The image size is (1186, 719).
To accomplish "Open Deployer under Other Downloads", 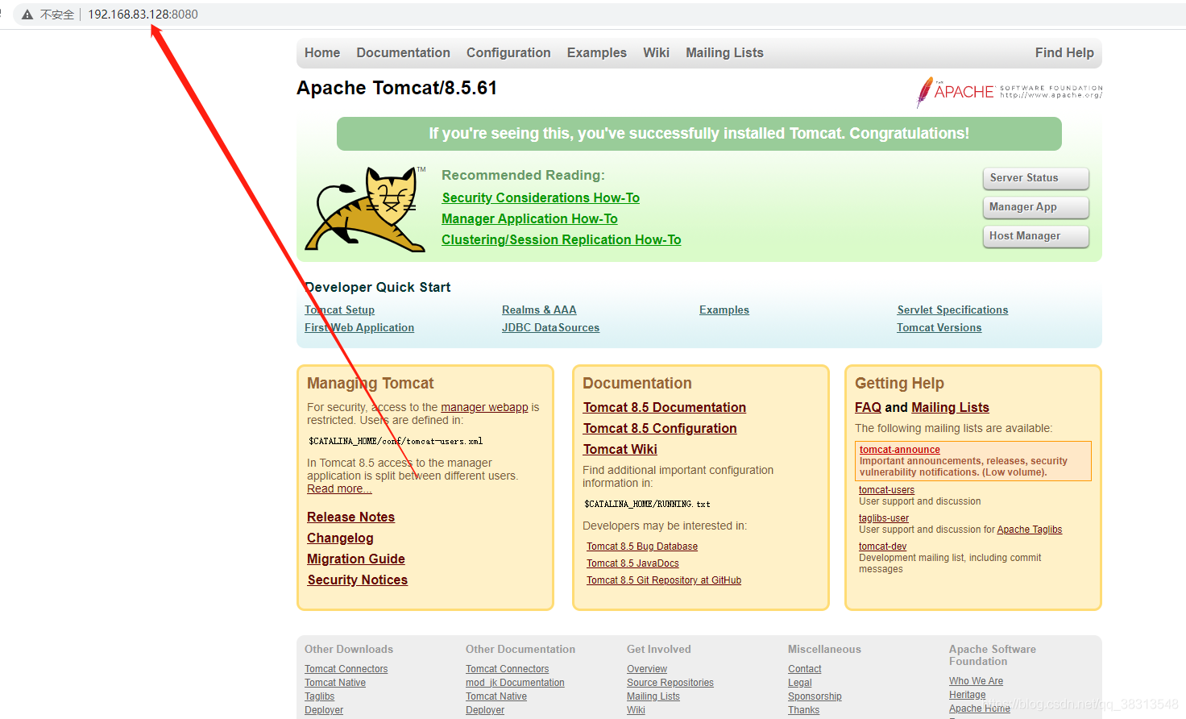I will (x=324, y=710).
